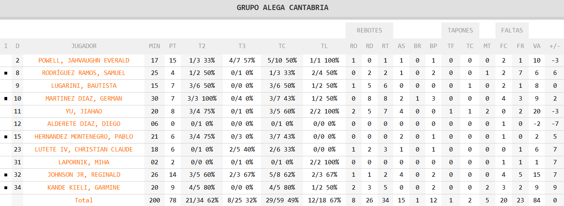The image size is (564, 206).
Task: Select player Lugarini, Bautista
Action: click(84, 86)
